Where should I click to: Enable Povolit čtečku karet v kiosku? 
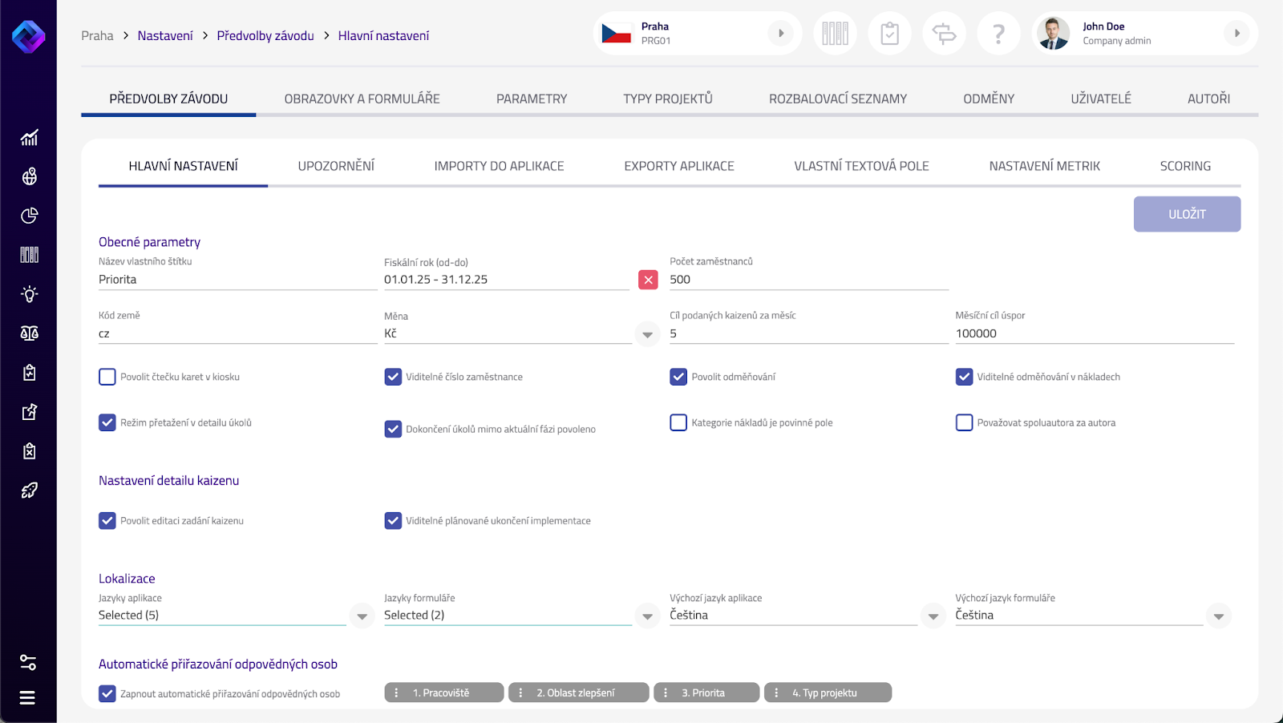tap(107, 377)
